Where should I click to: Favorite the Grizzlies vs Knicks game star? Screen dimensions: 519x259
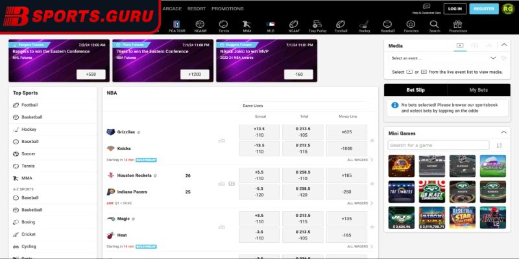pyautogui.click(x=372, y=141)
